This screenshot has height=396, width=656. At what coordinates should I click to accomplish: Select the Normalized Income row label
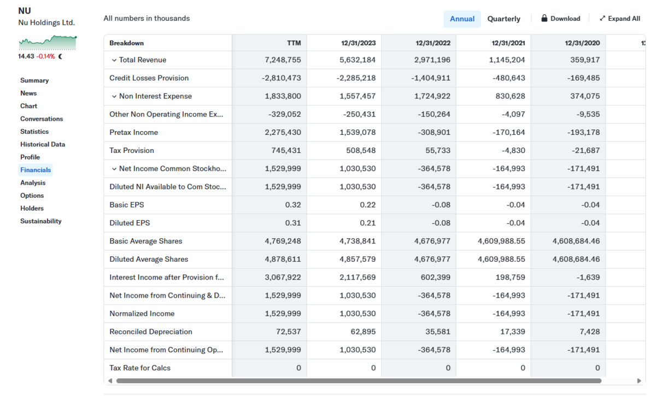[142, 314]
